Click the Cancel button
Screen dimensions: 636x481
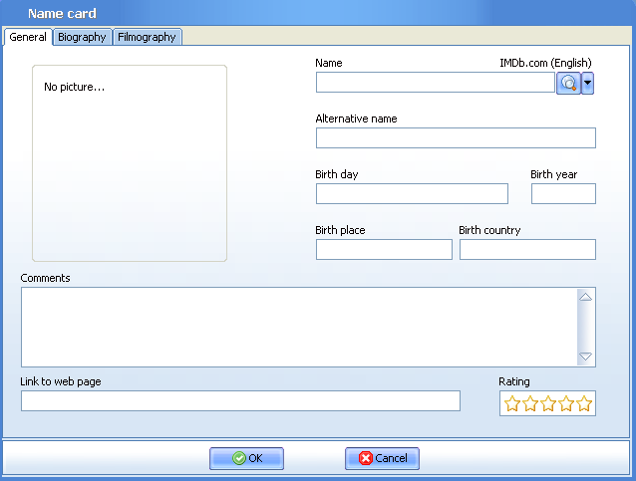click(x=382, y=458)
